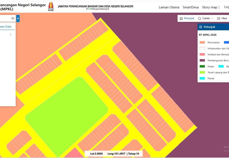
Task: Open the Carian search dropdown
Action: pyautogui.click(x=206, y=18)
